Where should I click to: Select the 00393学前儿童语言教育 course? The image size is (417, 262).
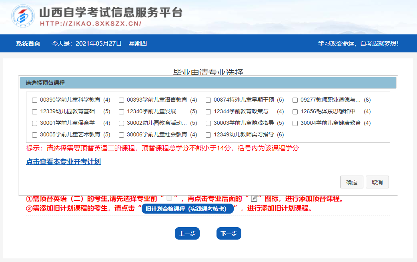tap(121, 100)
